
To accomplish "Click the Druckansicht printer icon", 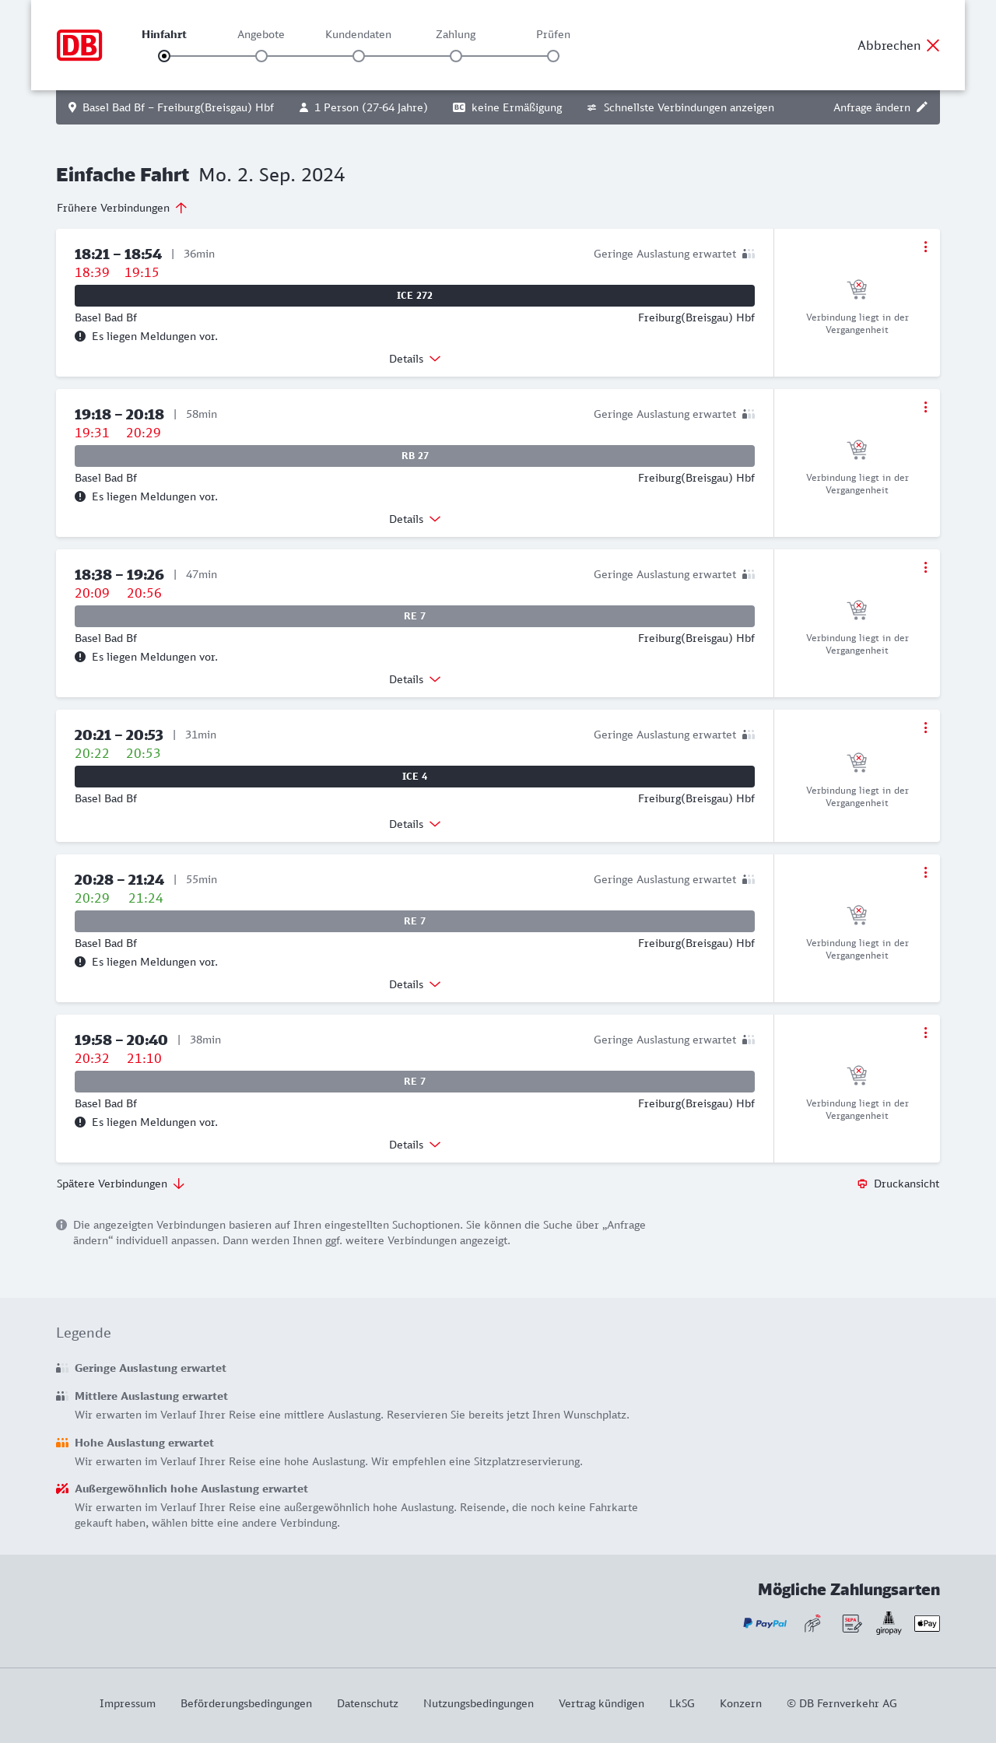I will click(862, 1184).
